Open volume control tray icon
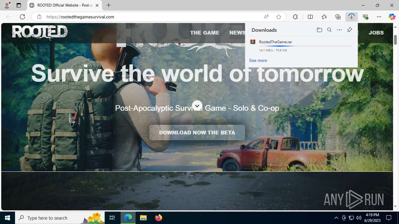The height and width of the screenshot is (224, 399). (359, 218)
